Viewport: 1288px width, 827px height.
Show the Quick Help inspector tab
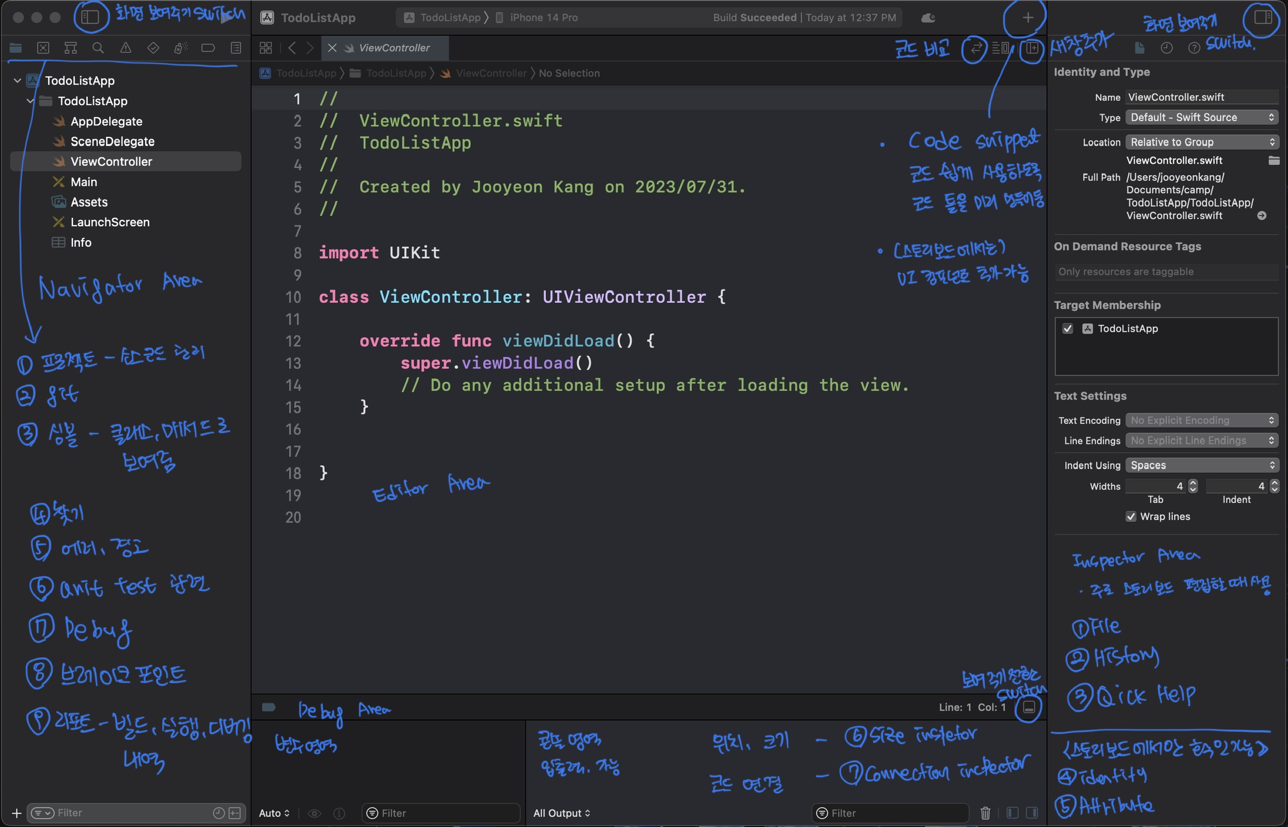[1194, 48]
